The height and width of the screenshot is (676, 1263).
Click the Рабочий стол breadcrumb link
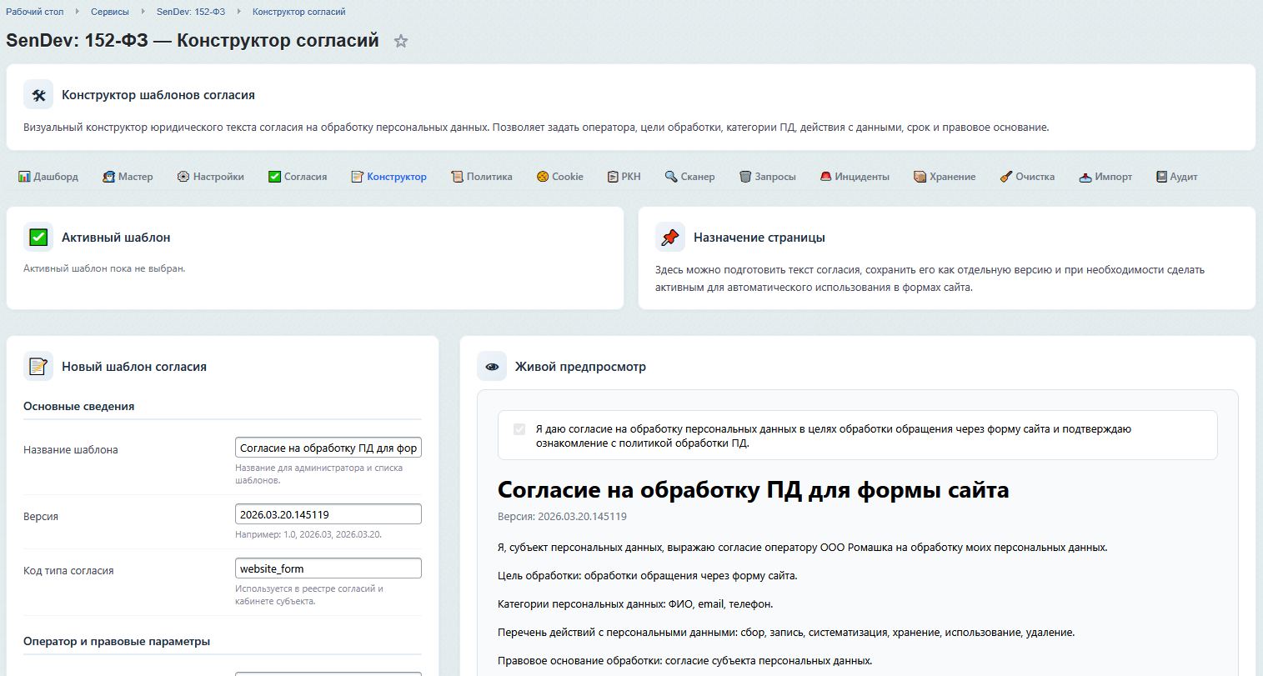click(x=34, y=12)
